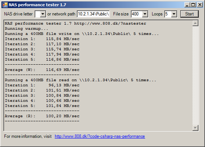The image size is (205, 147).
Task: Click the results scrollbar track
Action: tap(195, 75)
